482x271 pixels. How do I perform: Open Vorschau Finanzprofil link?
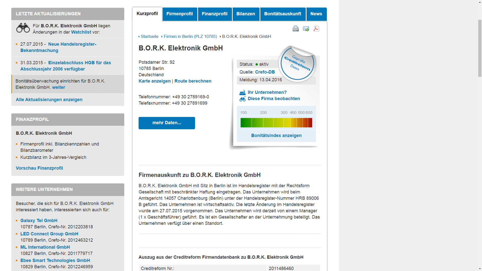pyautogui.click(x=39, y=168)
